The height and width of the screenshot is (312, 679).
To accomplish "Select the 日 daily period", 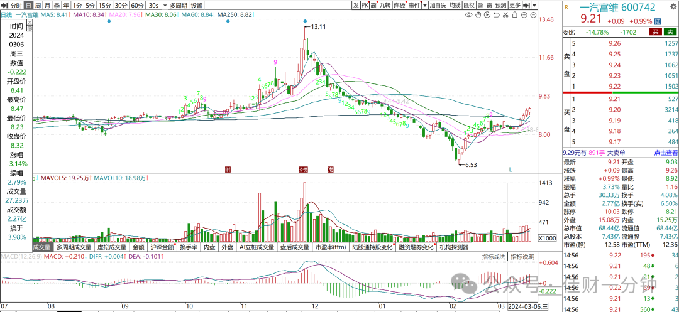I will pos(28,6).
